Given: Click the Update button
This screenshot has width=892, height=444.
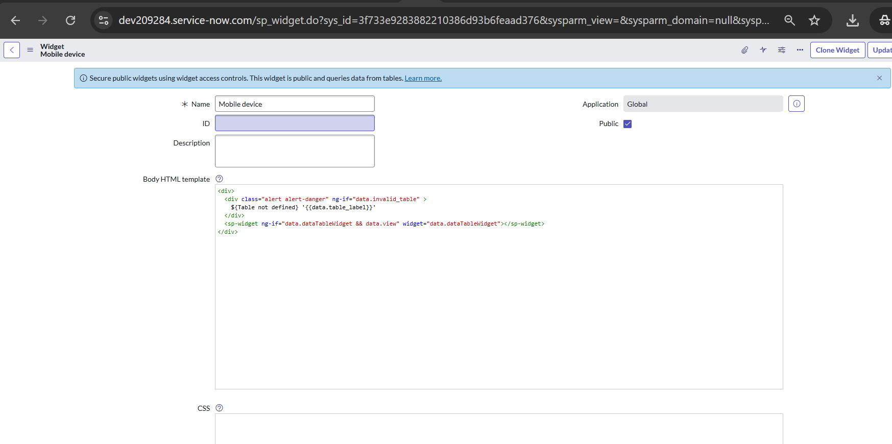Looking at the screenshot, I should [880, 50].
